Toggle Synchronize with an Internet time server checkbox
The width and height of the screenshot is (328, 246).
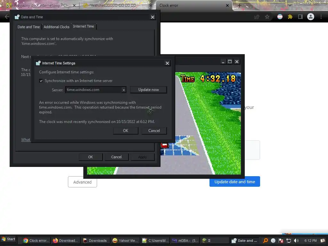pos(41,81)
